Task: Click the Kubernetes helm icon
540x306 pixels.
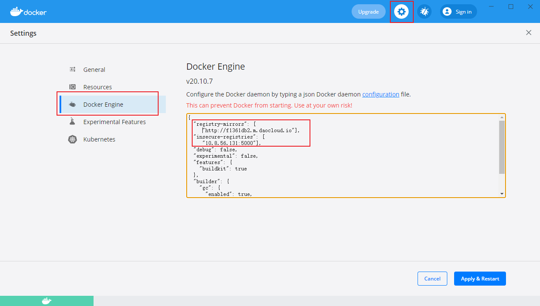Action: [73, 139]
